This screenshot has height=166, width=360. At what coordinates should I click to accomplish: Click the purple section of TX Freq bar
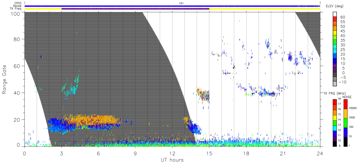pos(135,9)
